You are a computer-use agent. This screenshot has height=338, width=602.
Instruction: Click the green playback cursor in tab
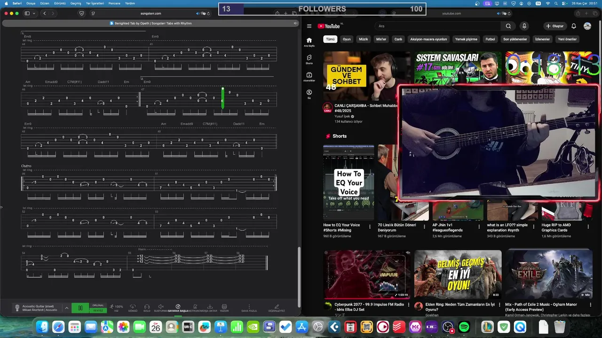[222, 98]
